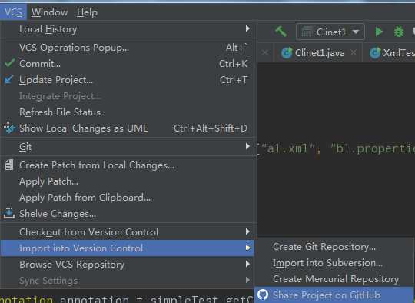Click the blue arrow Update Project icon
The height and width of the screenshot is (303, 415).
9,79
